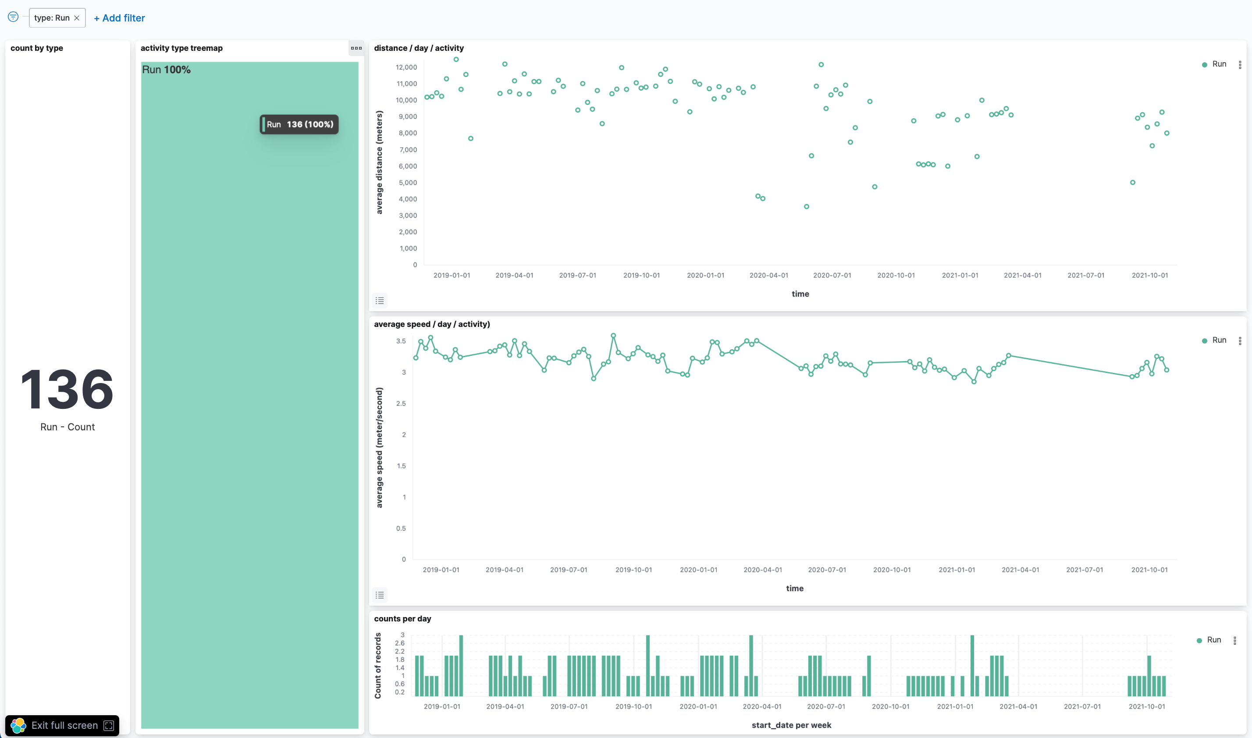Screen dimensions: 1252x738
Task: Click 'average speed / day / activity)' title
Action: (x=432, y=324)
